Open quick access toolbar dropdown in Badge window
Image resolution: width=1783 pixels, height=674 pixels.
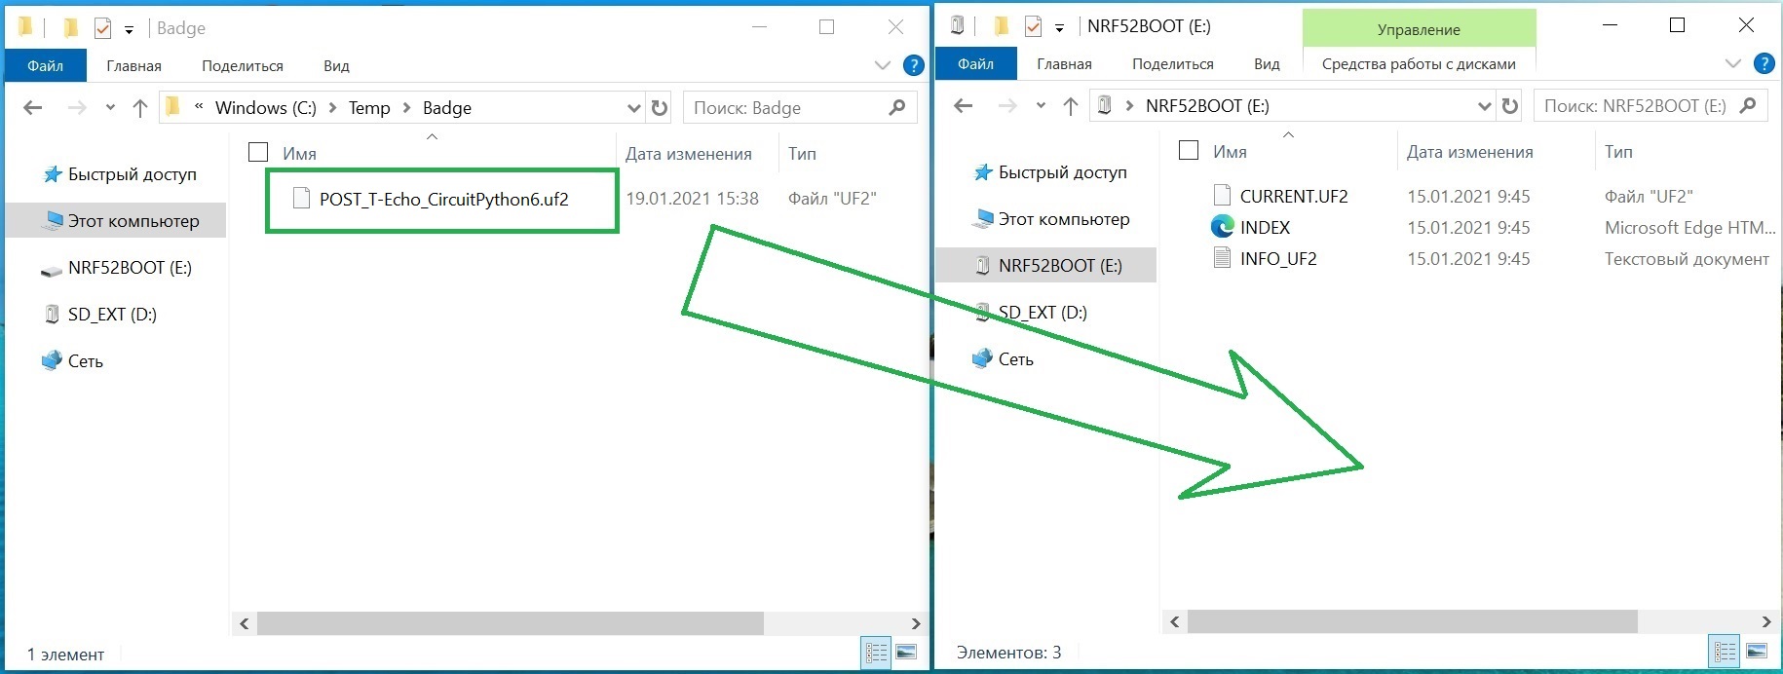point(129,29)
